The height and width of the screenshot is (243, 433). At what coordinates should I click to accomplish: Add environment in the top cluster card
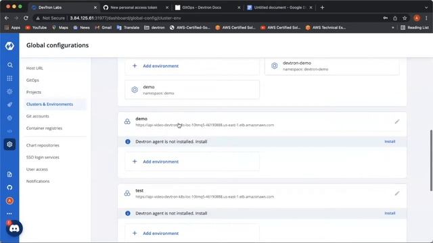192,66
